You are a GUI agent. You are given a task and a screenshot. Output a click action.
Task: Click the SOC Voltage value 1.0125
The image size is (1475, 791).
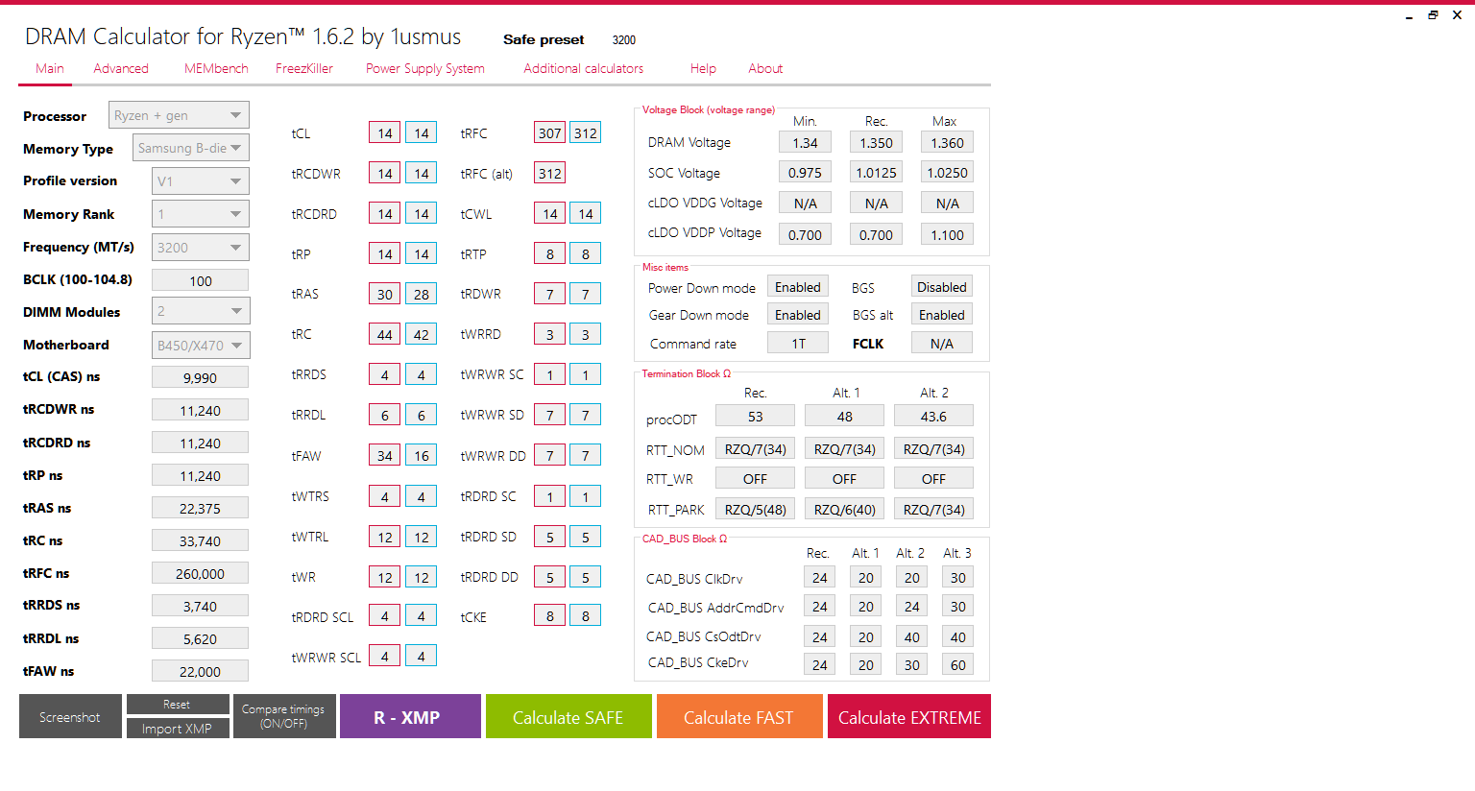tap(876, 173)
